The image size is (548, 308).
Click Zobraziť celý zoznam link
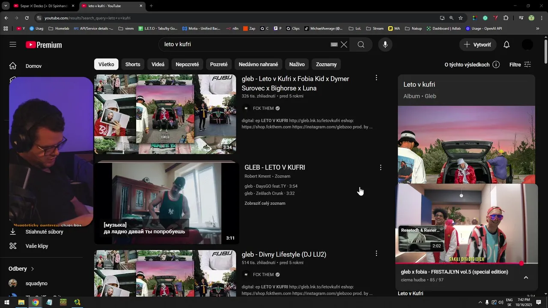(265, 203)
